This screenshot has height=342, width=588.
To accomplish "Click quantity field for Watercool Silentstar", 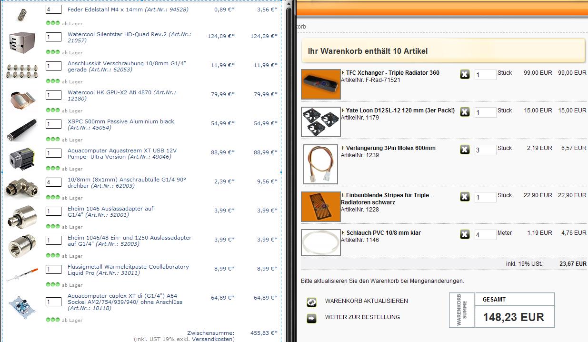I will click(54, 37).
